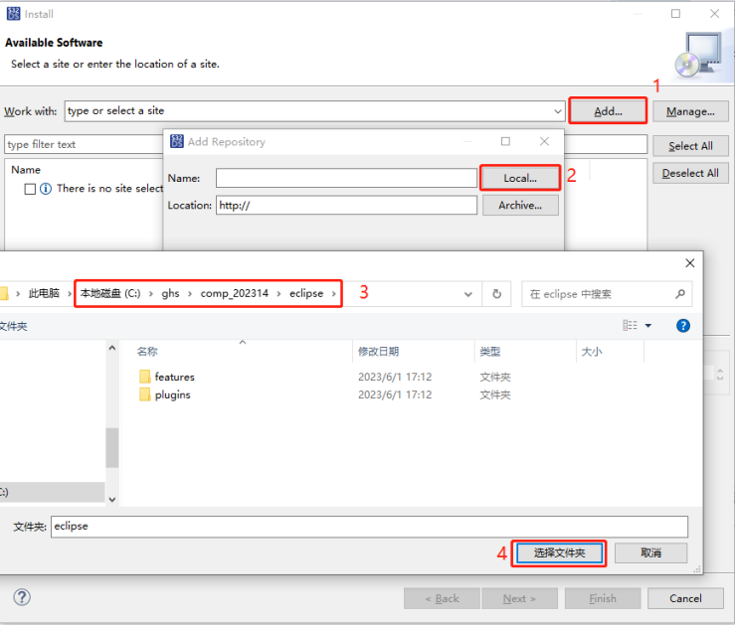Open the view layout options icon
Screen dimensions: 736x626
(630, 325)
